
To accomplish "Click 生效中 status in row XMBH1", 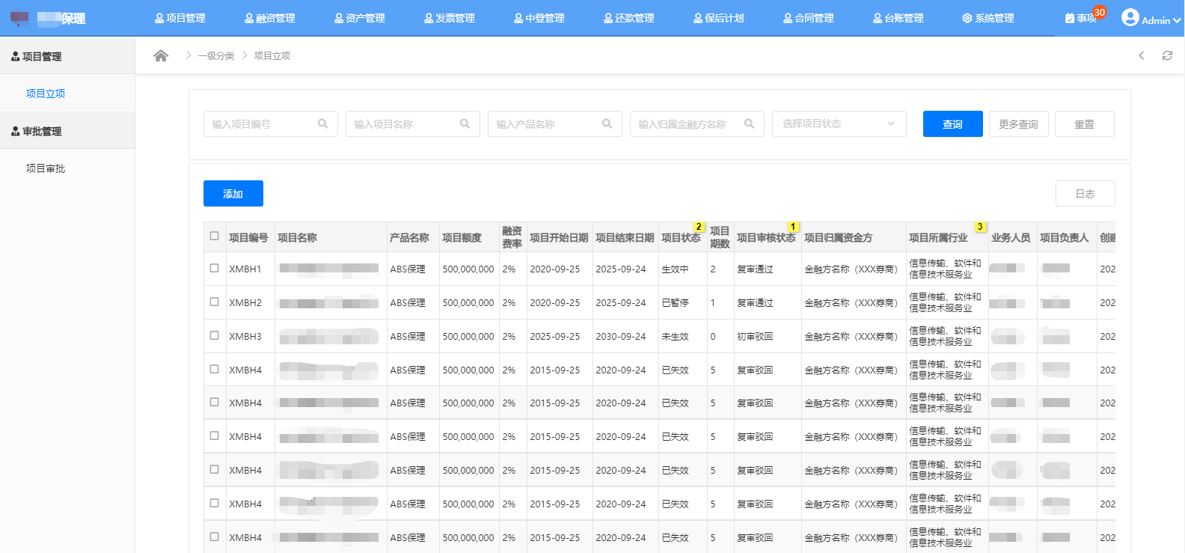I will (675, 269).
